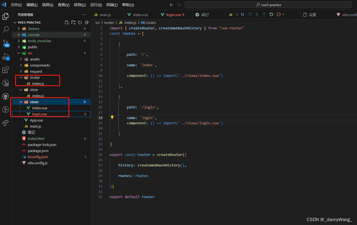Click debug Step Out button
Image resolution: width=357 pixels, height=225 pixels.
264,14
